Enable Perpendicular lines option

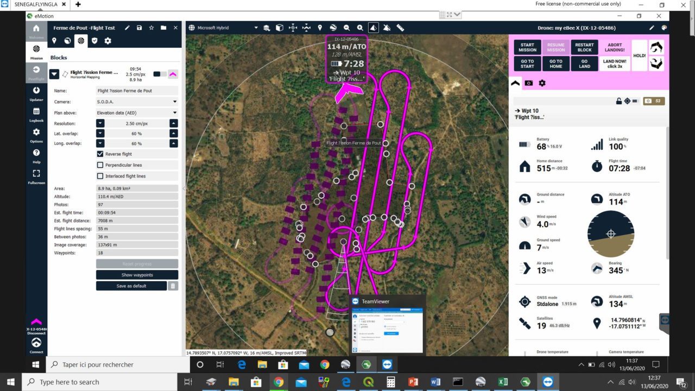100,165
